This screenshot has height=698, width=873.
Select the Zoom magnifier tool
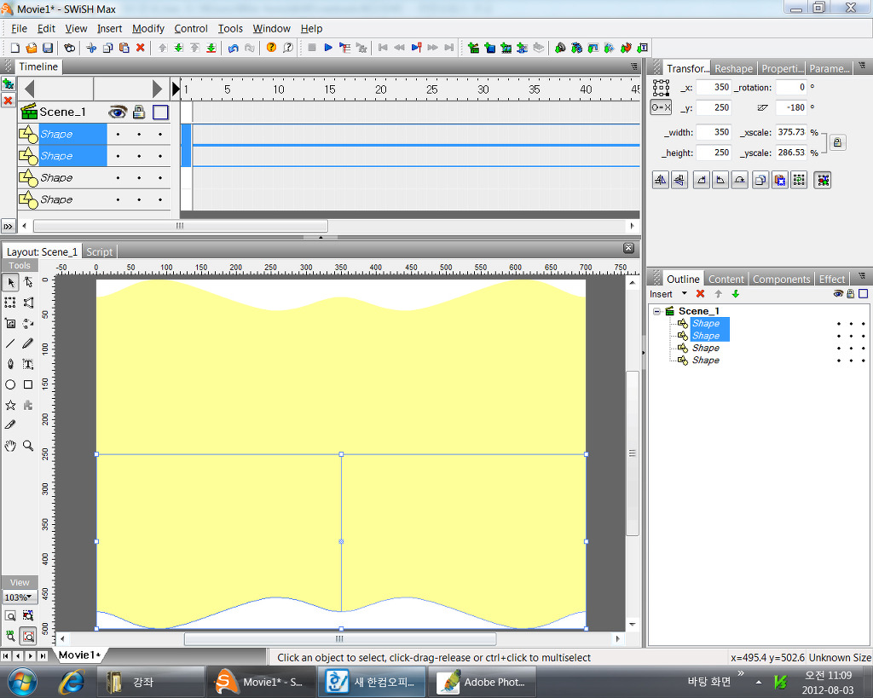click(x=28, y=445)
